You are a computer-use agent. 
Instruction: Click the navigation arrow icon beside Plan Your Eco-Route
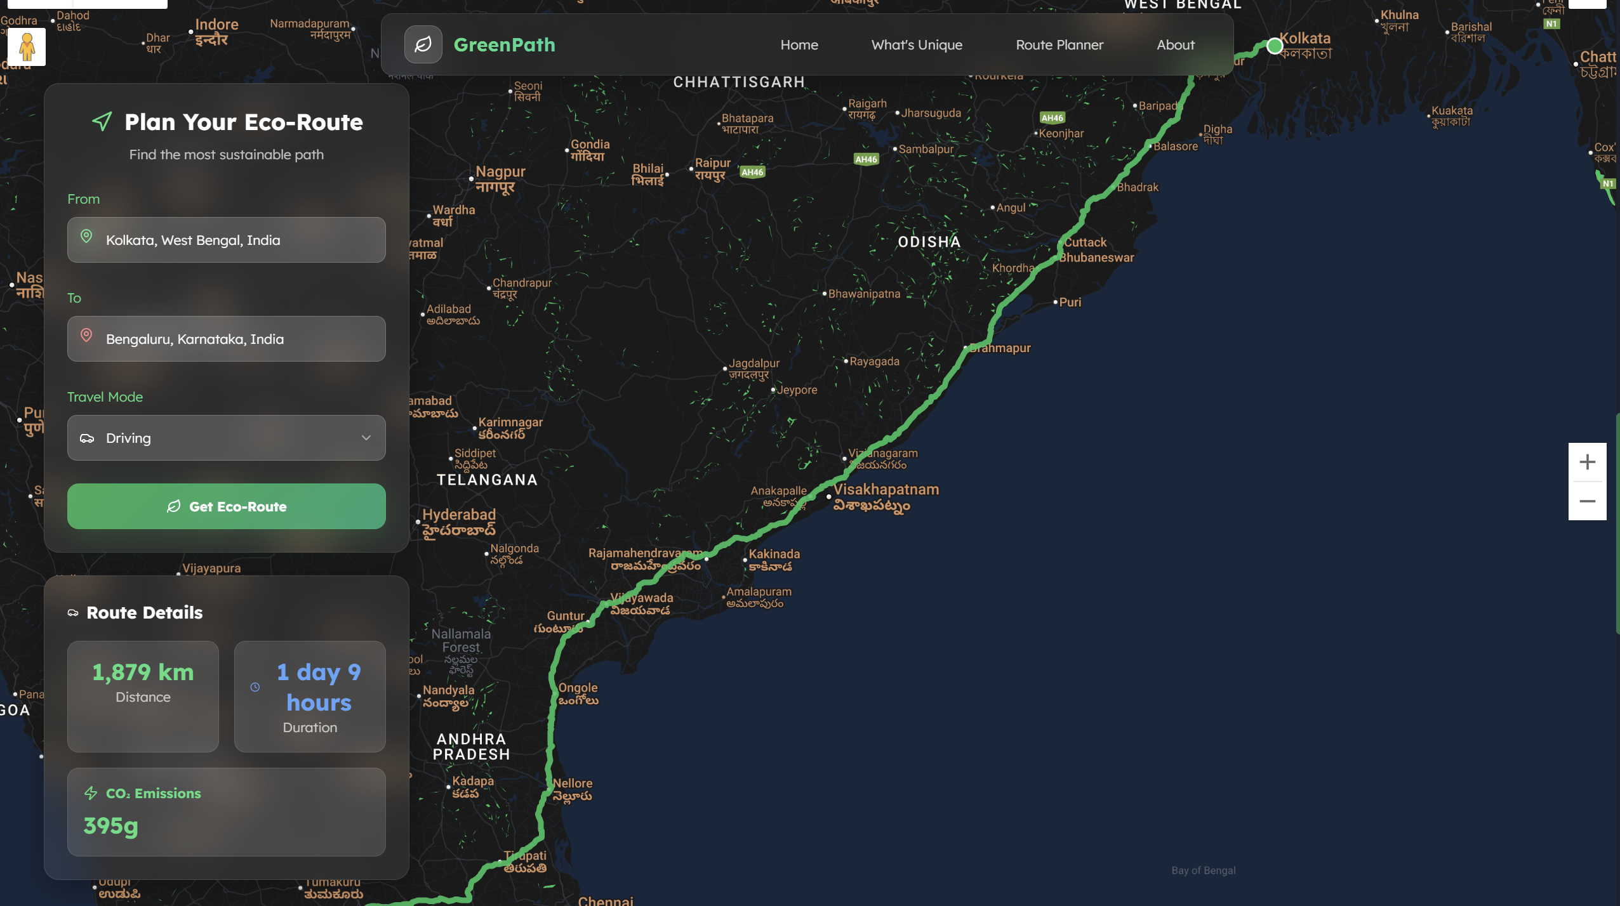coord(102,121)
